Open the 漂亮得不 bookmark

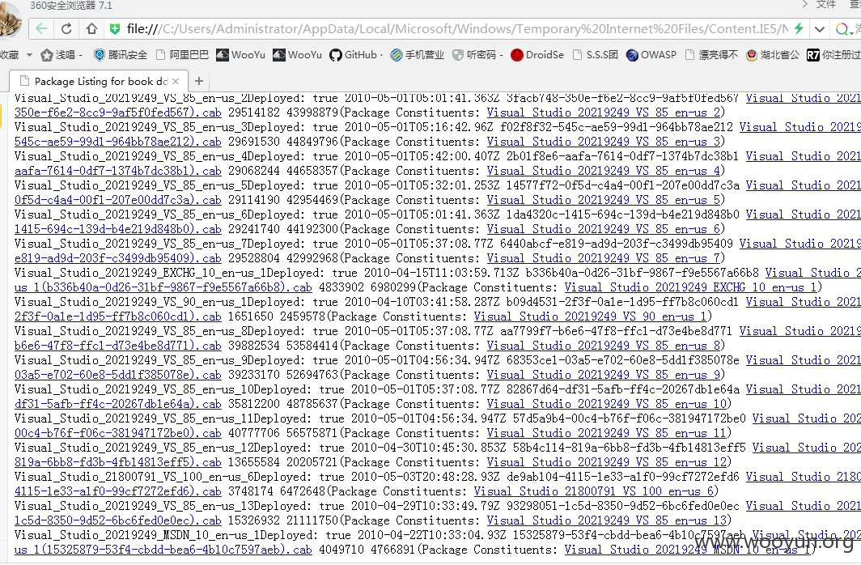[711, 55]
